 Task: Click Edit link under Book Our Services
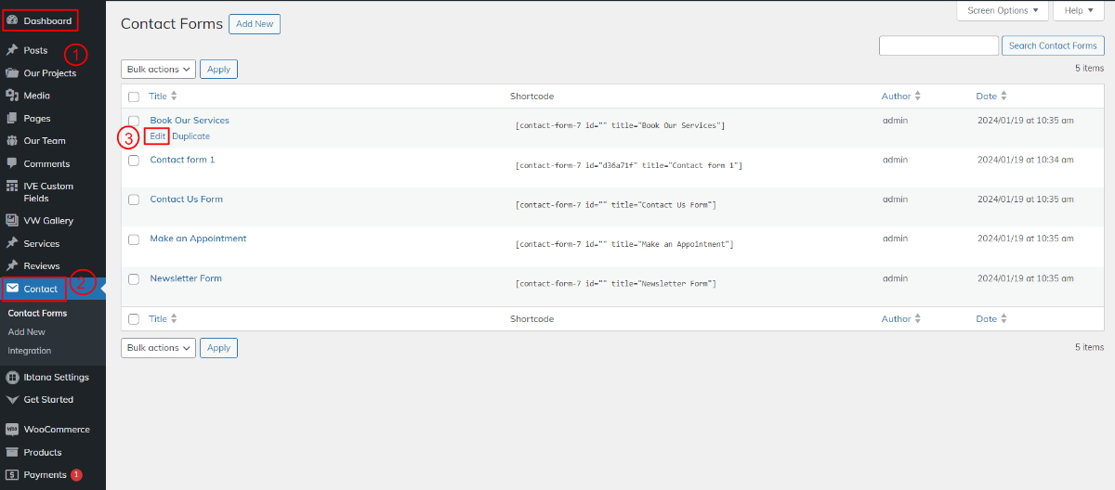pyautogui.click(x=158, y=136)
